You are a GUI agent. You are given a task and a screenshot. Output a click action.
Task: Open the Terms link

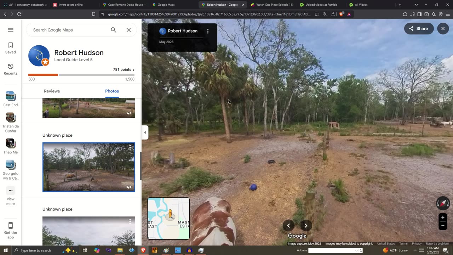click(403, 244)
